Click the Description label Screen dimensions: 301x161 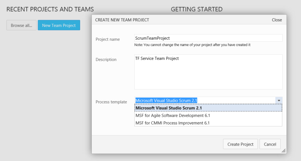(x=106, y=60)
